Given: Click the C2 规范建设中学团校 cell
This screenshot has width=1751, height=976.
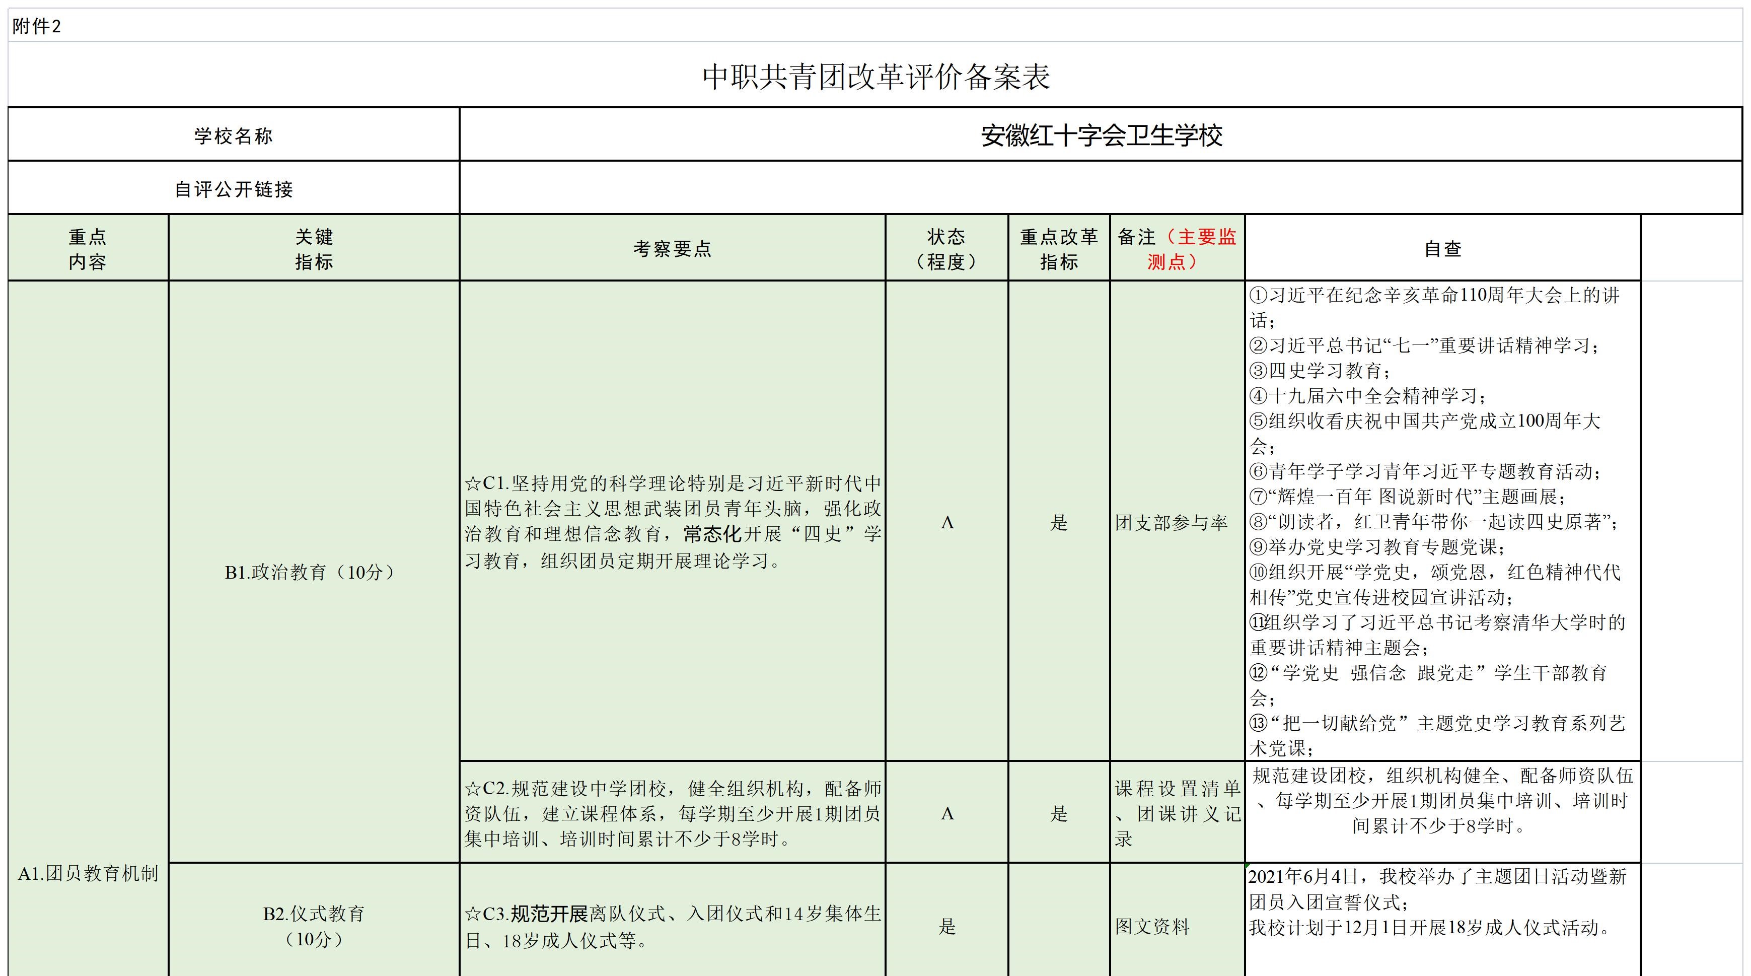Looking at the screenshot, I should (672, 813).
